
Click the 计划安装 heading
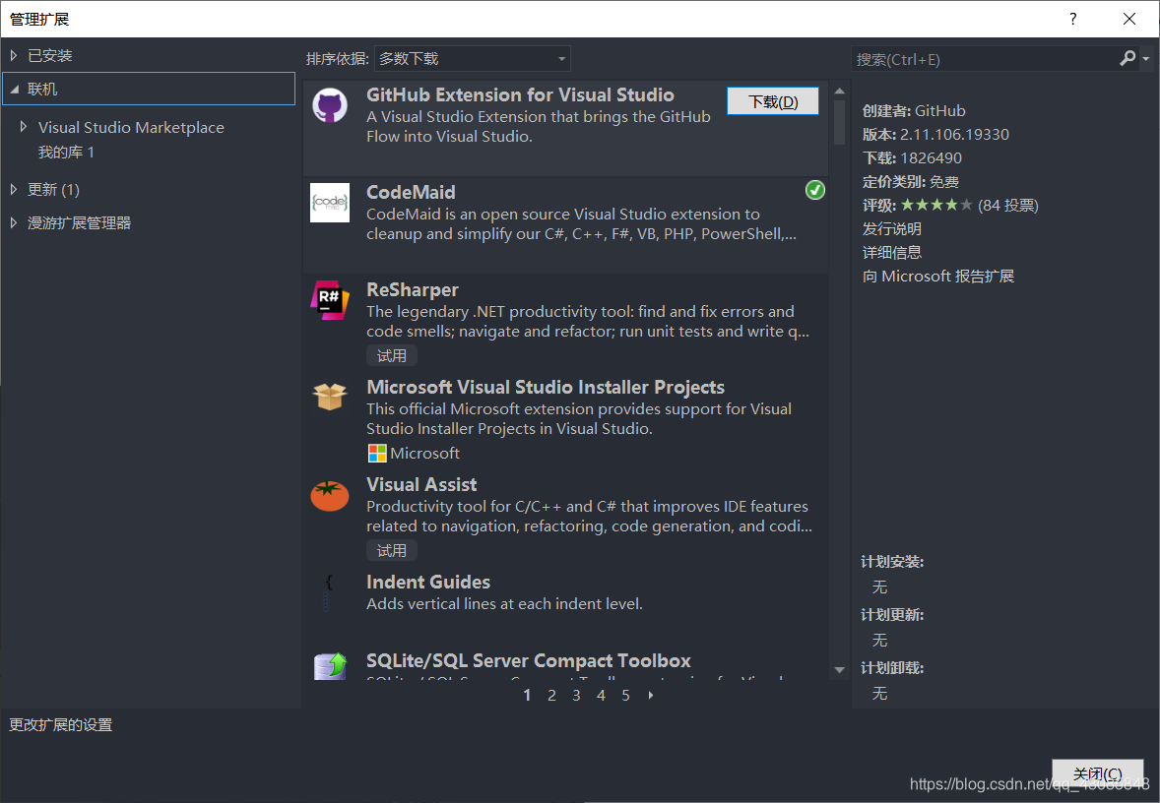(892, 562)
